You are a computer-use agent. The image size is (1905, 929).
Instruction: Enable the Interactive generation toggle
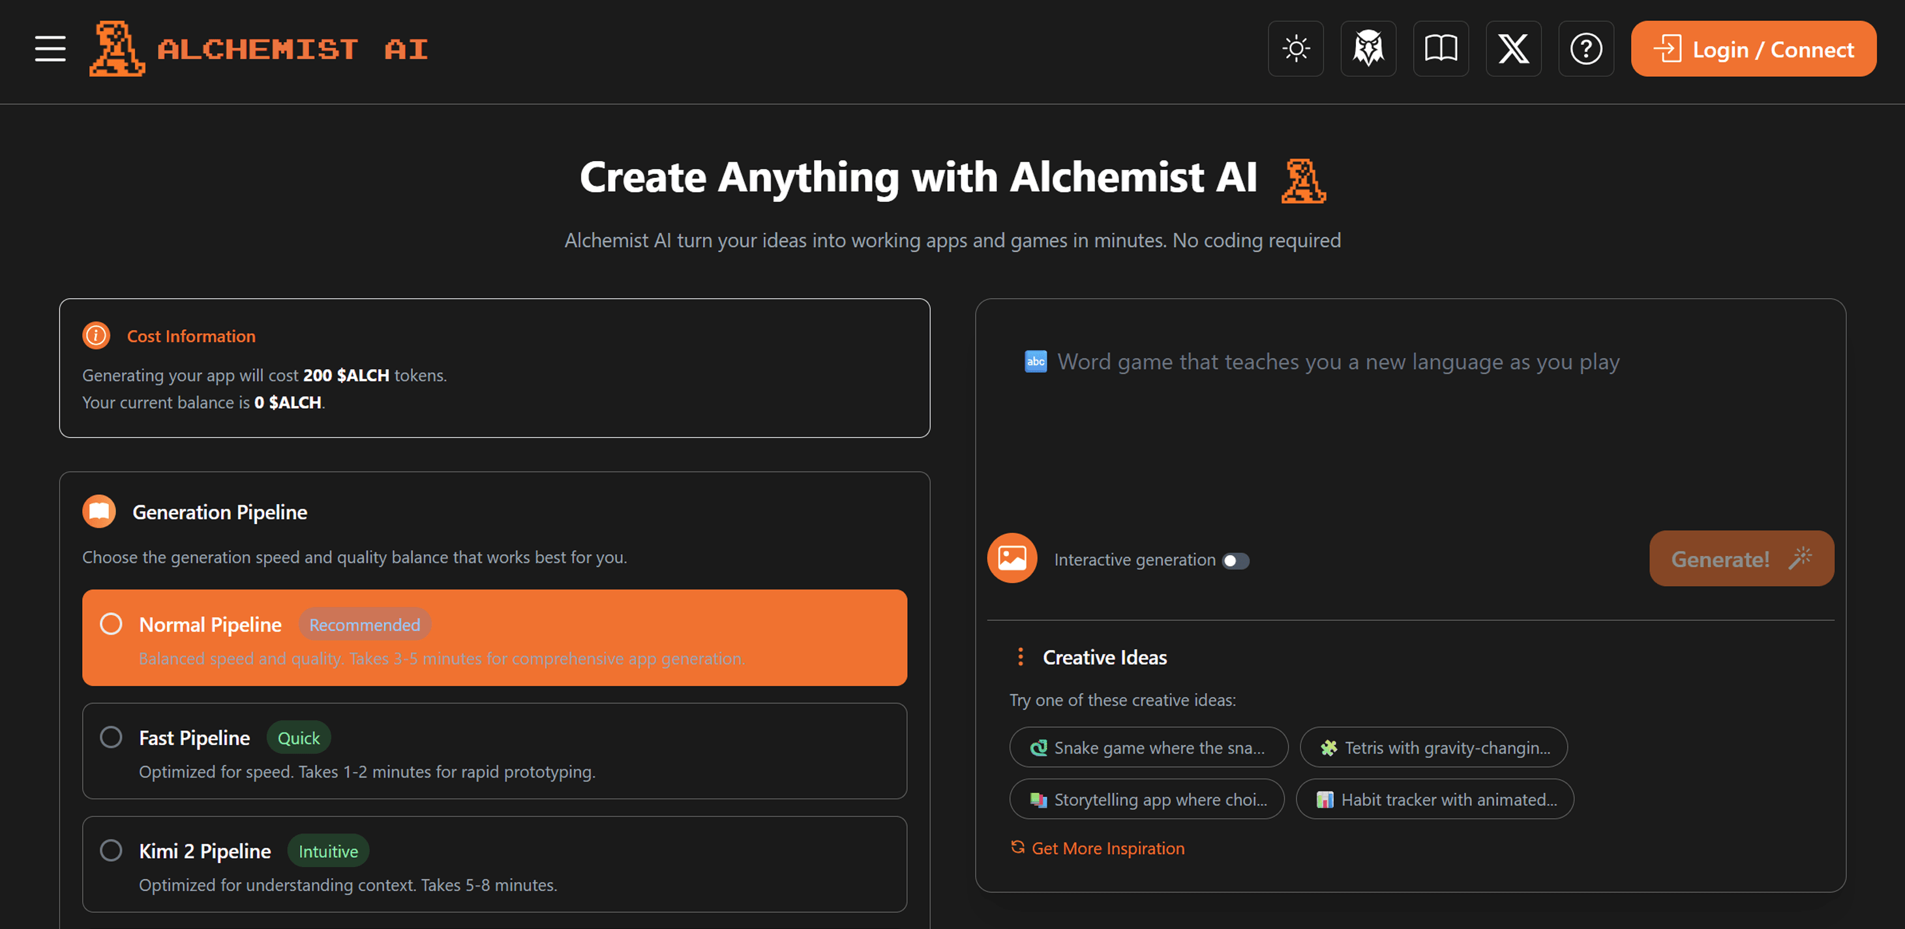tap(1235, 561)
